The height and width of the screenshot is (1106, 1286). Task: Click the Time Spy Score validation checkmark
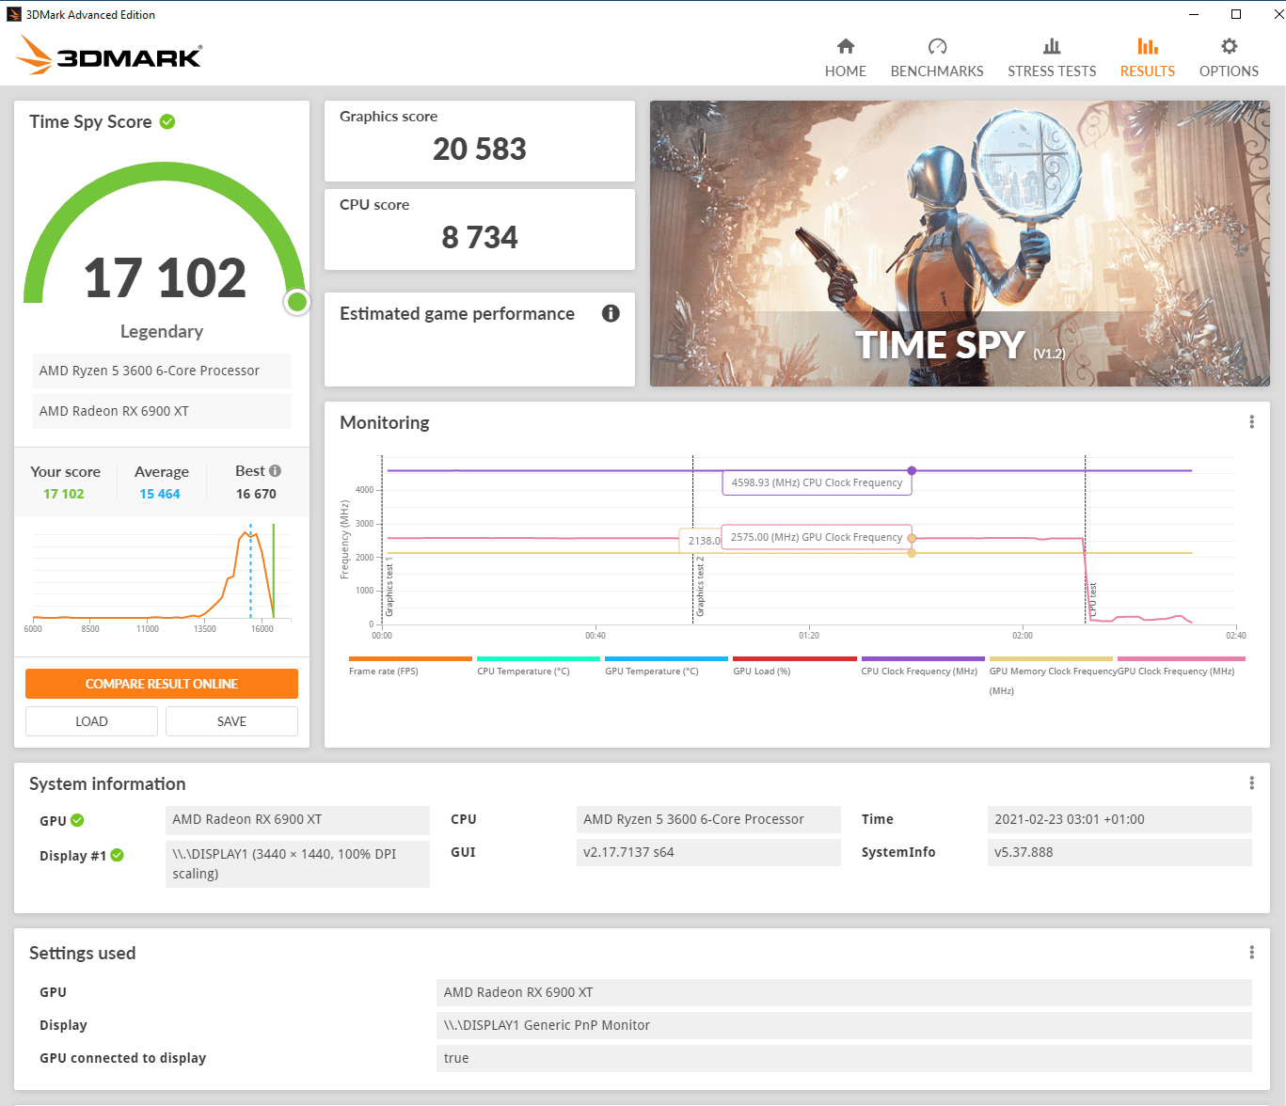pyautogui.click(x=167, y=121)
